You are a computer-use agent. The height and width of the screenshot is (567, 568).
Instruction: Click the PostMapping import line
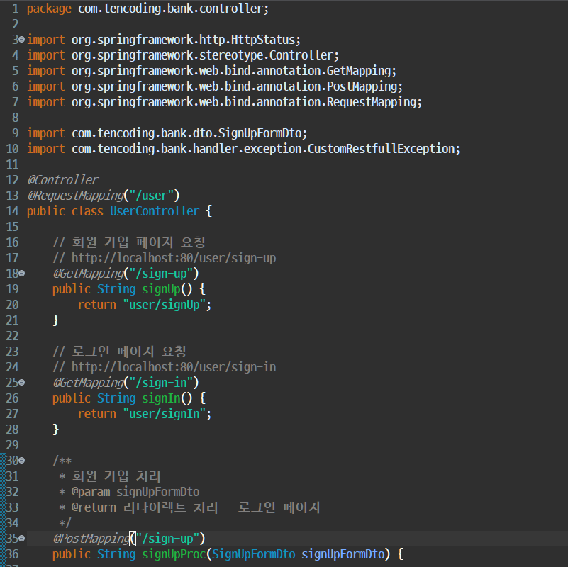(x=215, y=86)
